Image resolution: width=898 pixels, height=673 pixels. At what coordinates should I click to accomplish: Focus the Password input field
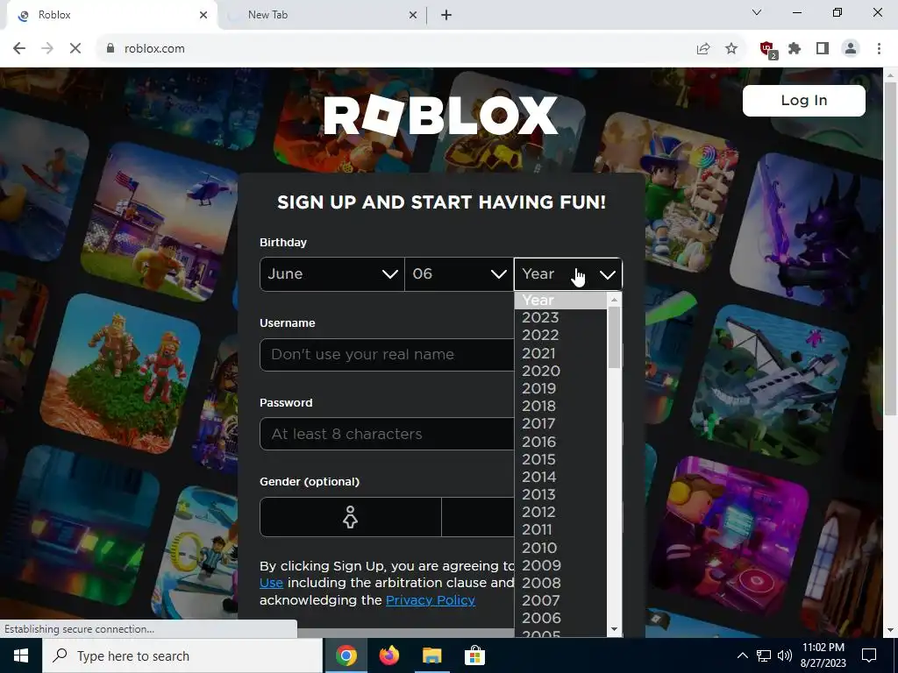(387, 434)
